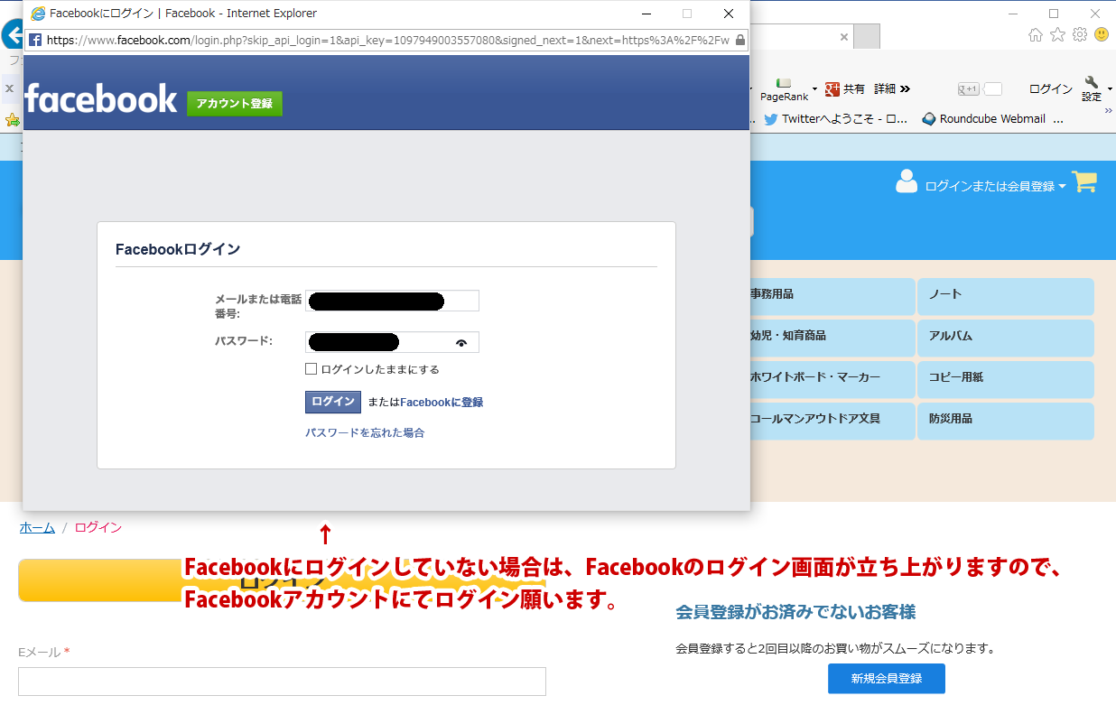
Task: Click the toolbar ログイン link
Action: pos(1051,88)
